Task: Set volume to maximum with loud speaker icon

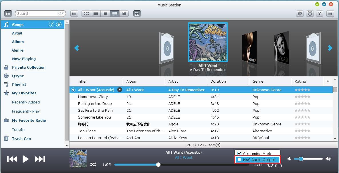Action: 328,159
